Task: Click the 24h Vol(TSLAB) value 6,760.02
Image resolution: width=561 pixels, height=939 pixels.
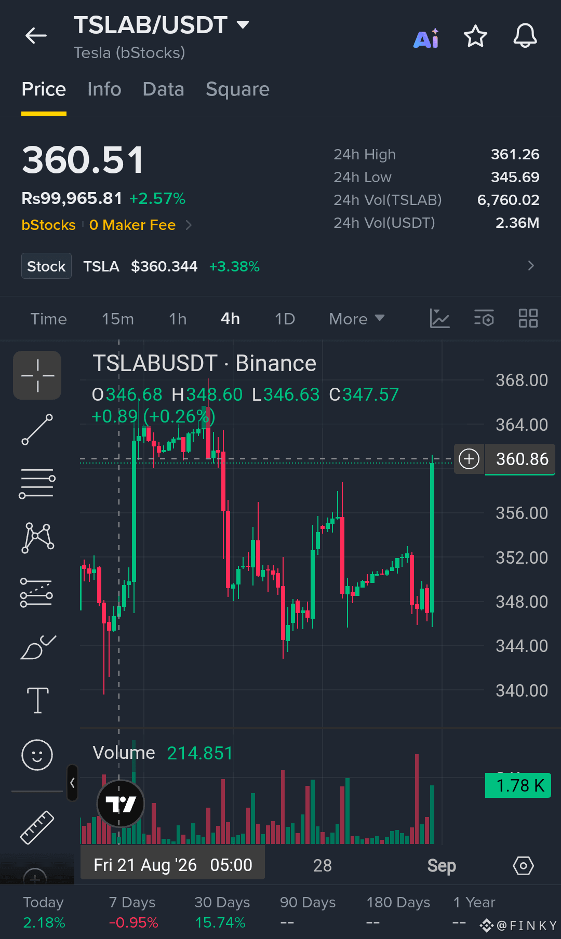Action: [x=508, y=200]
